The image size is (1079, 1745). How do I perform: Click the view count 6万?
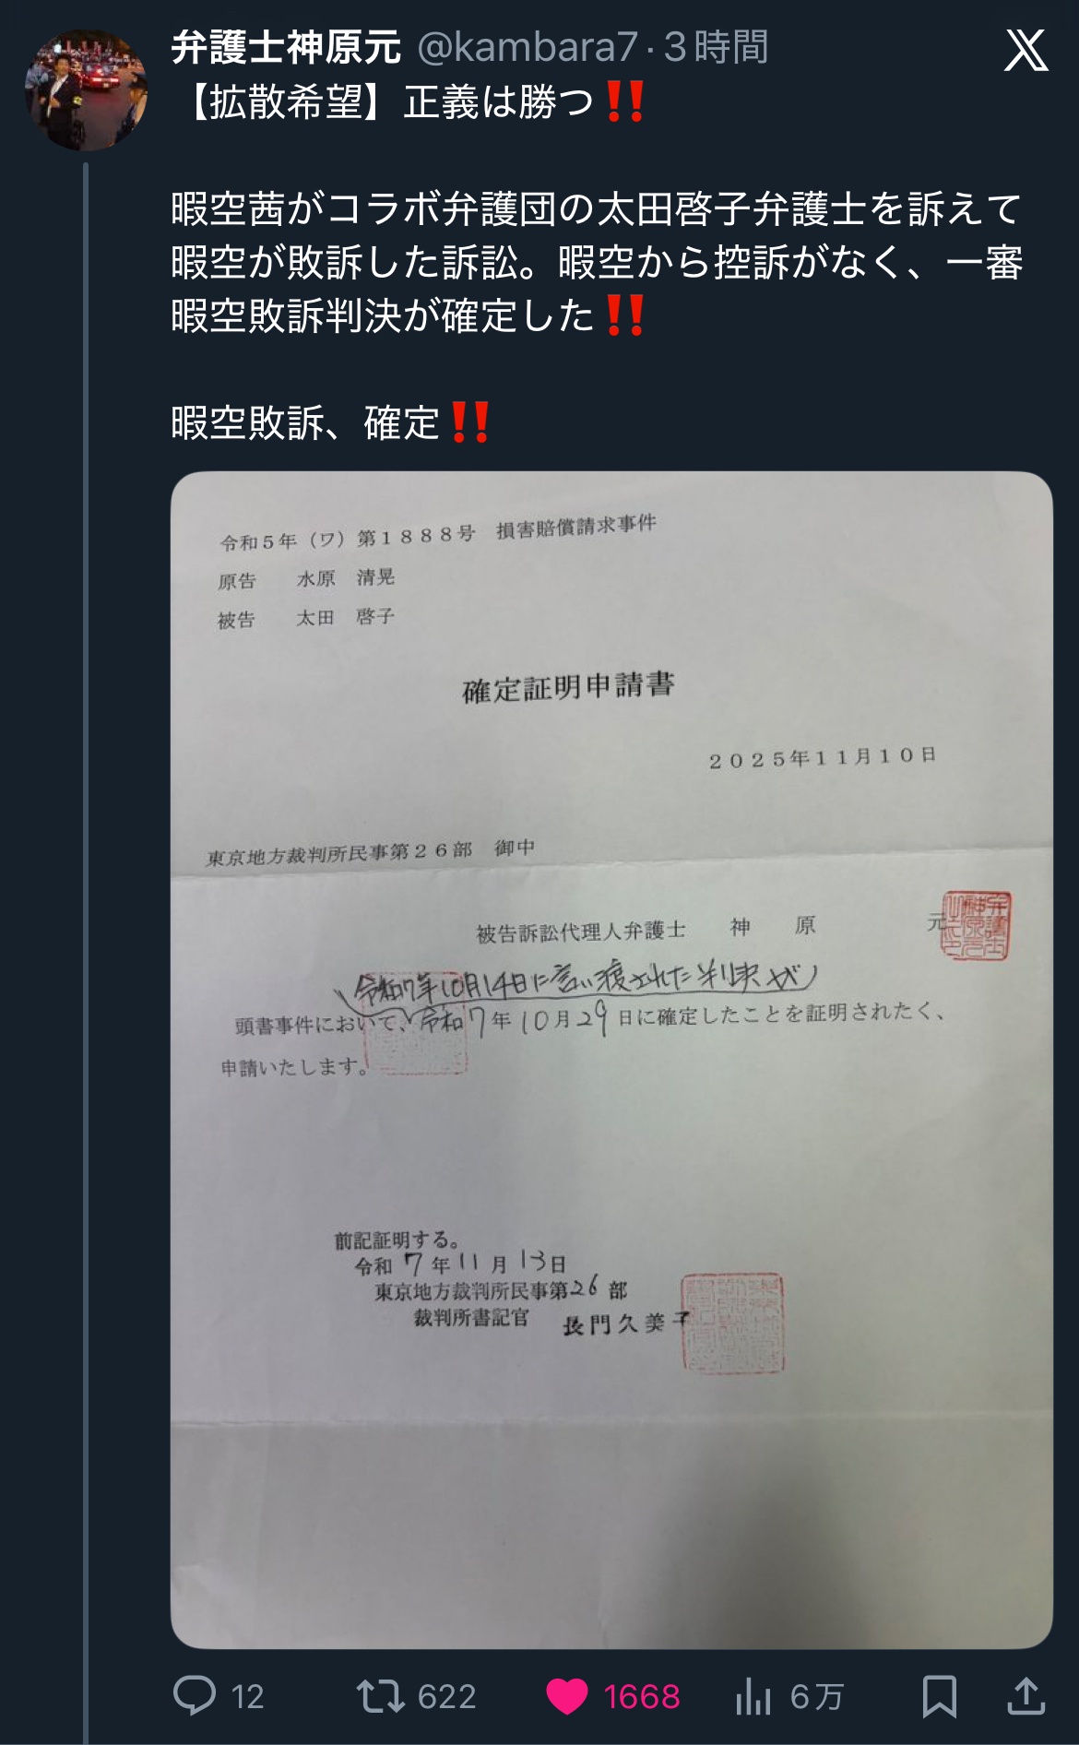click(816, 1696)
